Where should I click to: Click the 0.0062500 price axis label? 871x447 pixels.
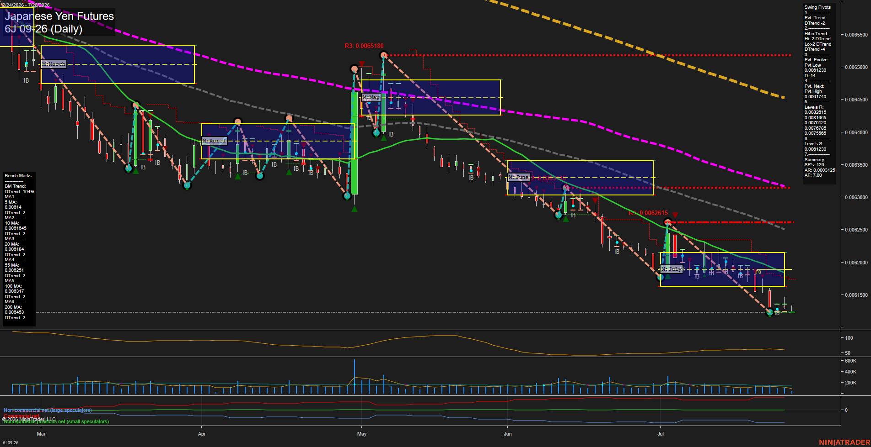856,230
